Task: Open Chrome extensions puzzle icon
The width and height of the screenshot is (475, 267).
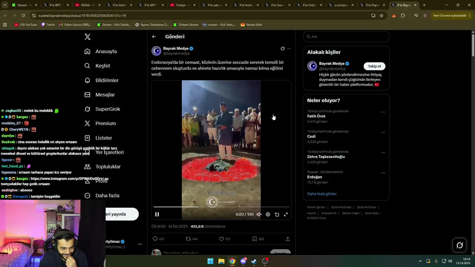Action: [x=403, y=16]
